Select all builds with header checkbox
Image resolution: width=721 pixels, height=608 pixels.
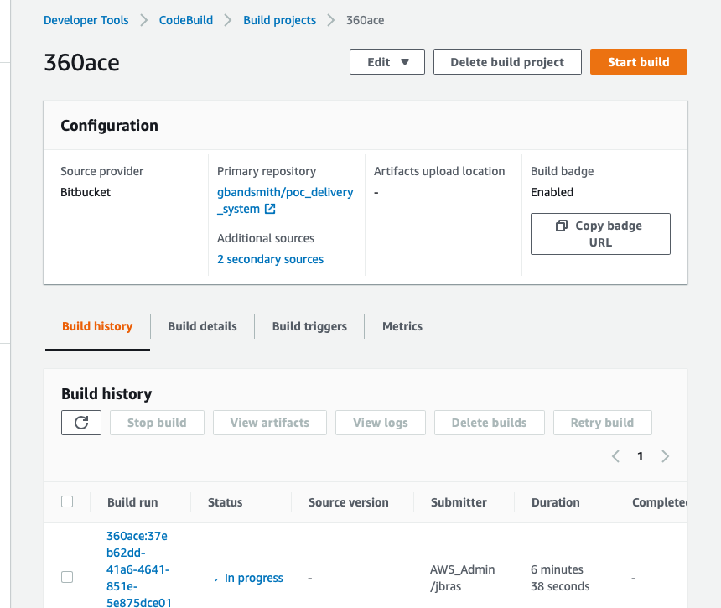click(x=67, y=501)
